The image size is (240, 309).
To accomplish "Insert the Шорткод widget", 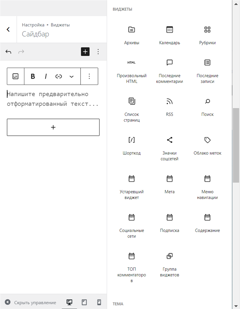I will pos(132,146).
